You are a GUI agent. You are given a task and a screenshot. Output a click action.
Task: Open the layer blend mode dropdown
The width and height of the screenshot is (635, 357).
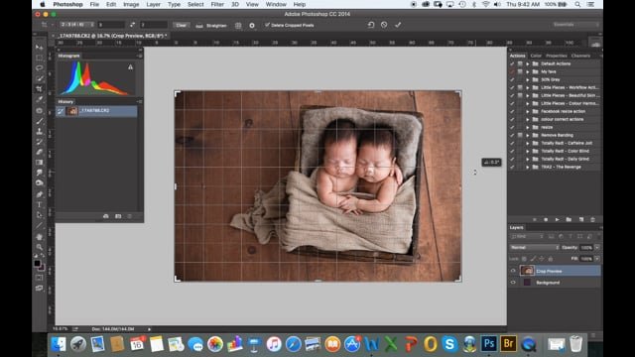[535, 247]
